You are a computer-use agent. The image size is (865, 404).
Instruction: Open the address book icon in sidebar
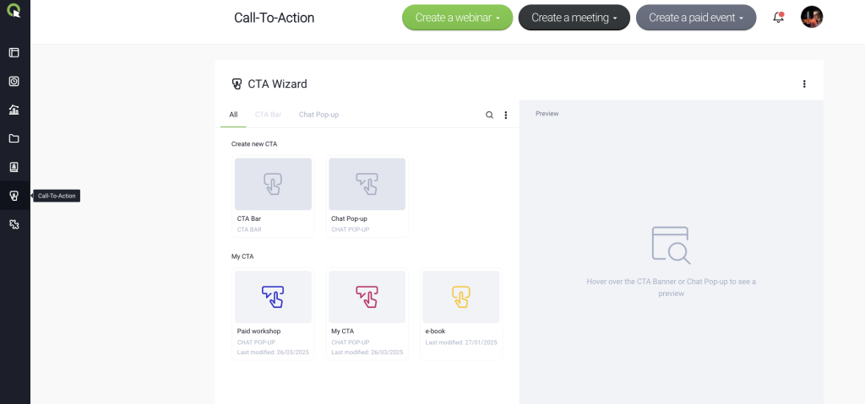click(x=14, y=167)
